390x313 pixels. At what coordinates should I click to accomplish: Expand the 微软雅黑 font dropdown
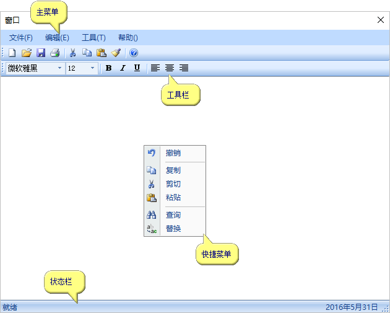59,68
